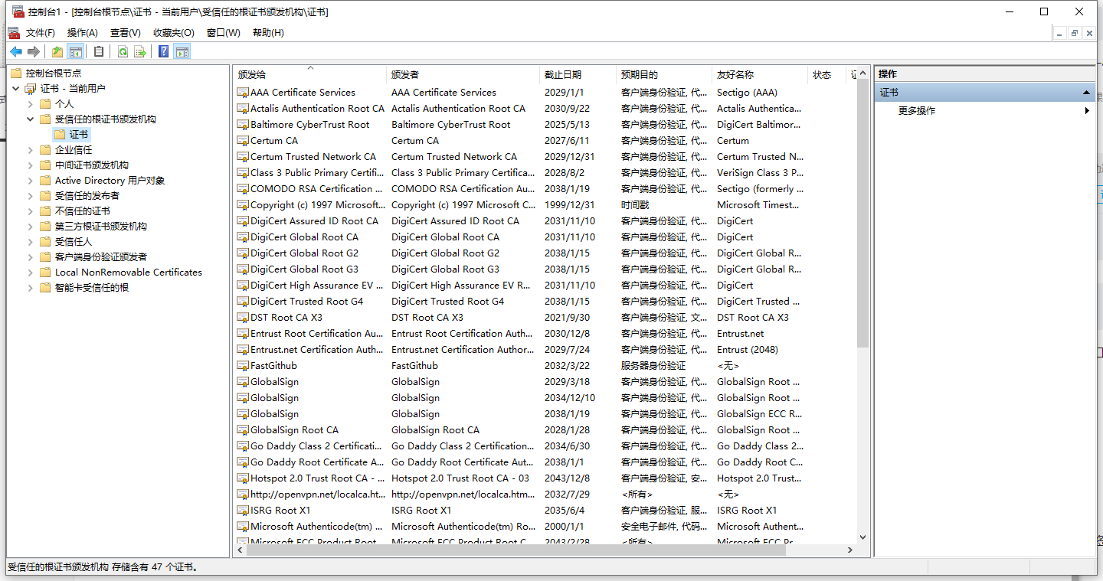Click the certificate icon of GlobalSign Root CA row
This screenshot has height=581, width=1103.
(x=244, y=430)
